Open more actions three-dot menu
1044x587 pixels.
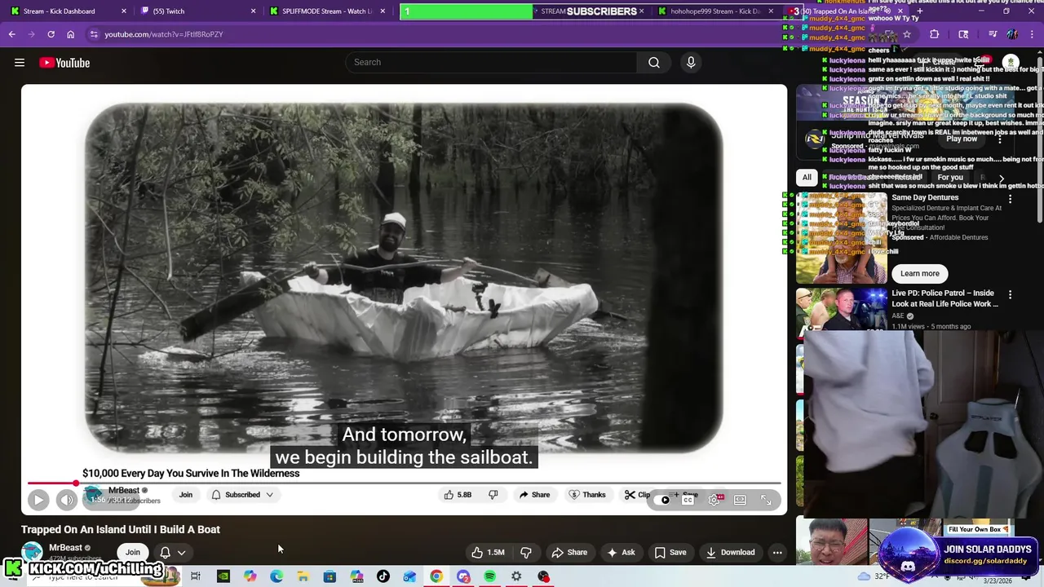pos(777,552)
